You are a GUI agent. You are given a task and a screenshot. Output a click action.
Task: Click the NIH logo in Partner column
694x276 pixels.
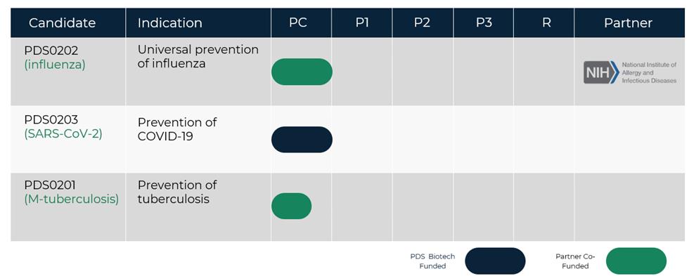point(630,72)
